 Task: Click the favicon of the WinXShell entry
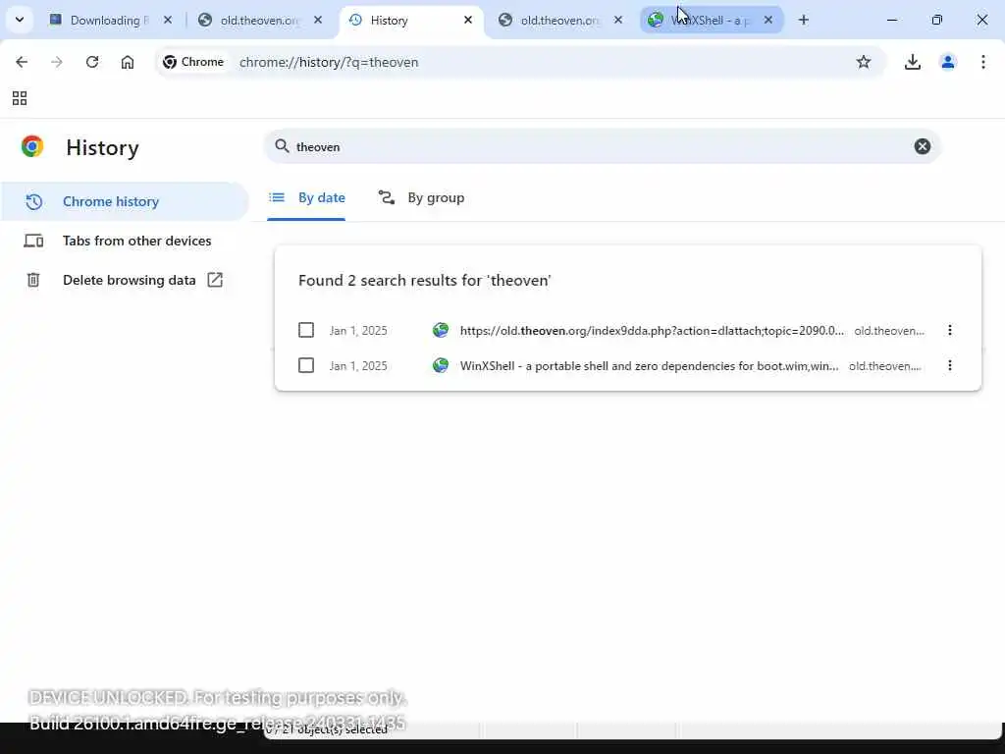(x=441, y=365)
